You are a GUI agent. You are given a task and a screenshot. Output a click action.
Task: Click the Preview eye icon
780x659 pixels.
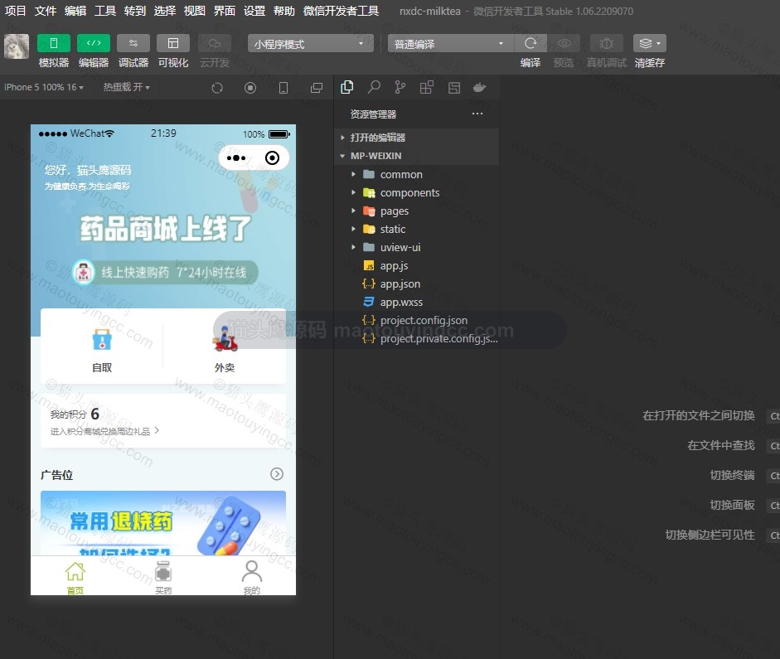(564, 43)
